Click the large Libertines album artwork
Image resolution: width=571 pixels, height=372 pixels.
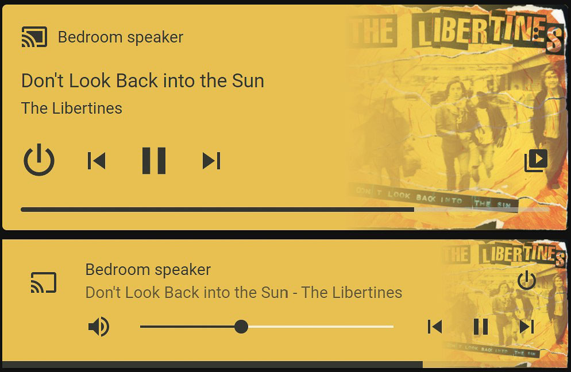[457, 117]
